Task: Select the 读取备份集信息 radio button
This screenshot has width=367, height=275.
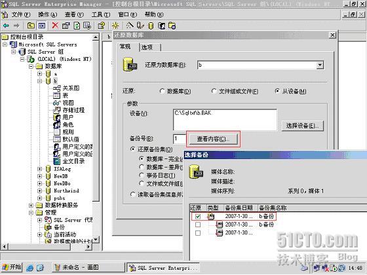Action: pos(132,194)
